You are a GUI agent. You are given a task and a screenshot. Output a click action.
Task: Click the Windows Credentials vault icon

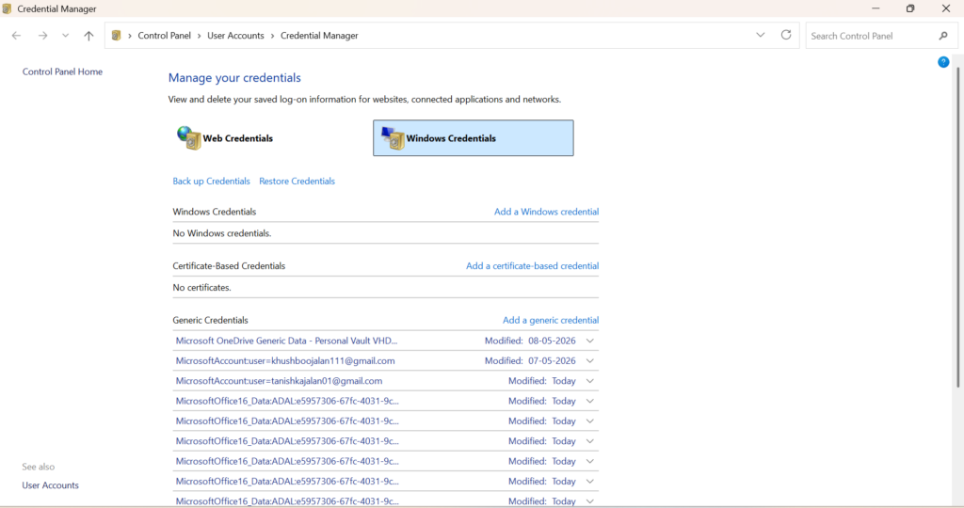[x=393, y=138]
